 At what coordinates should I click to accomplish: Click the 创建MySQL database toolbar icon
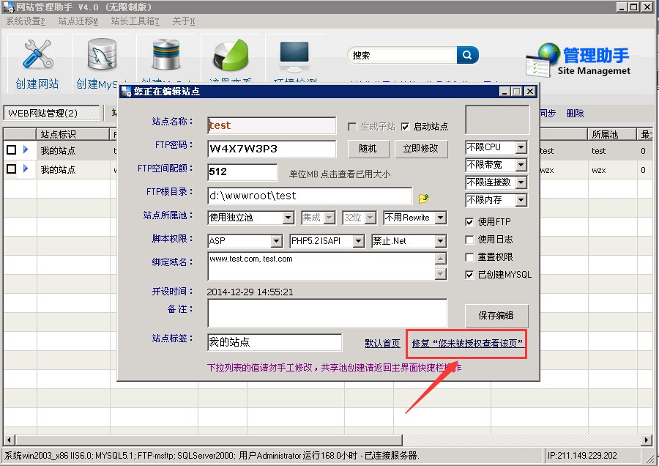[x=103, y=56]
